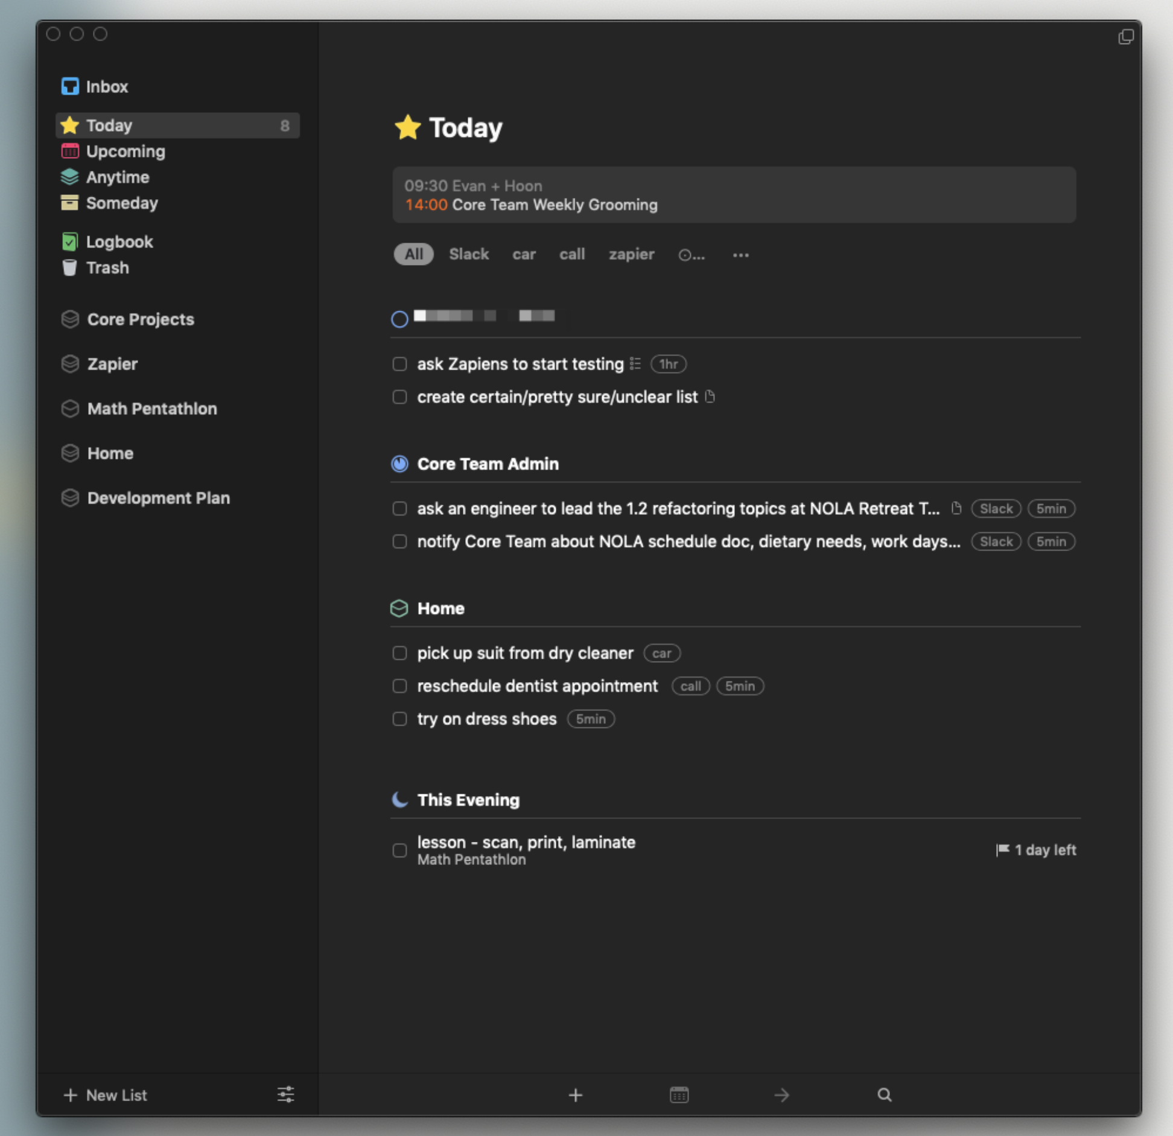
Task: Toggle checkbox for ask Zapiens to start testing
Action: coord(399,363)
